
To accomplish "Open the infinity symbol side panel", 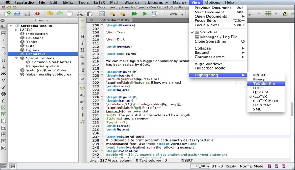I will click(4, 107).
